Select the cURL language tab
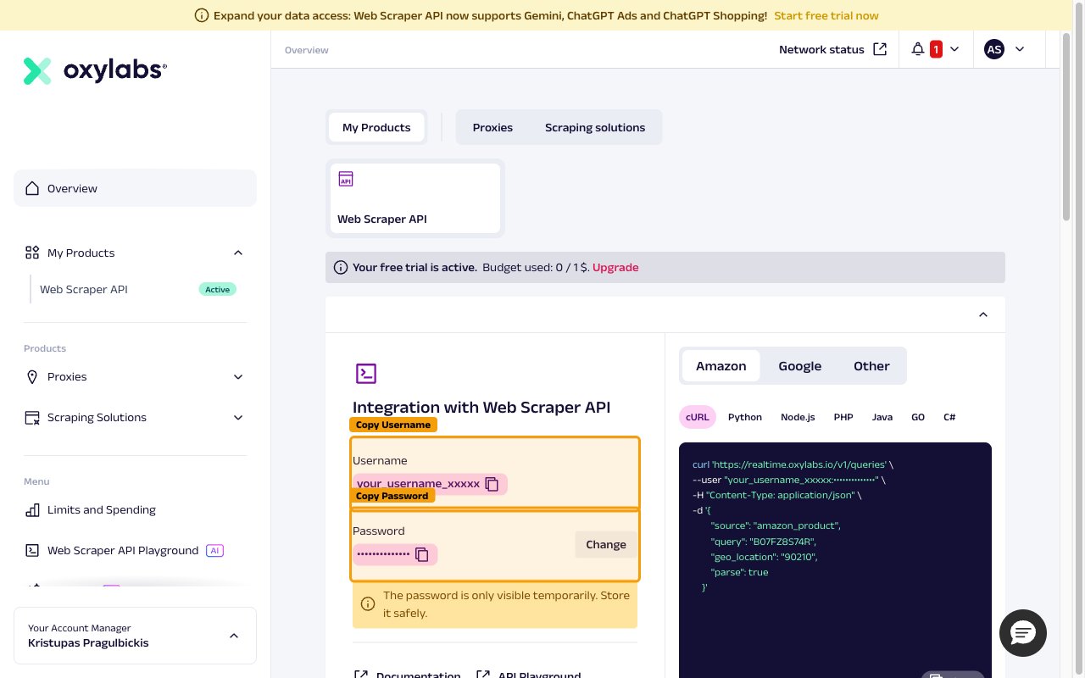This screenshot has height=678, width=1085. tap(698, 417)
